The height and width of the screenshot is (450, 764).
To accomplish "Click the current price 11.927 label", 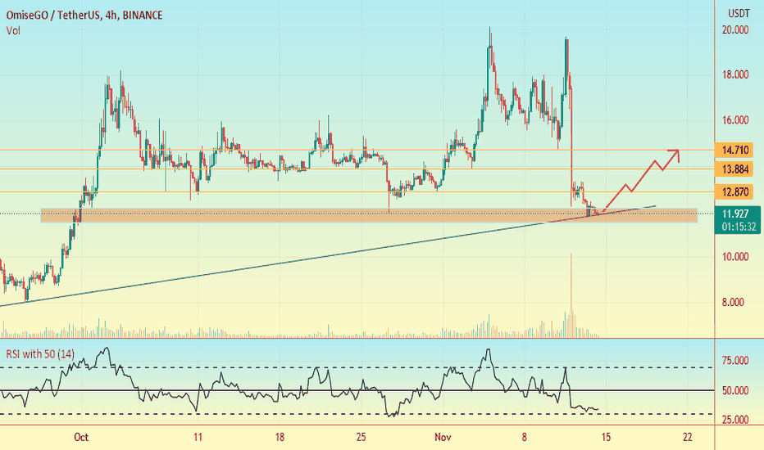I will 735,214.
